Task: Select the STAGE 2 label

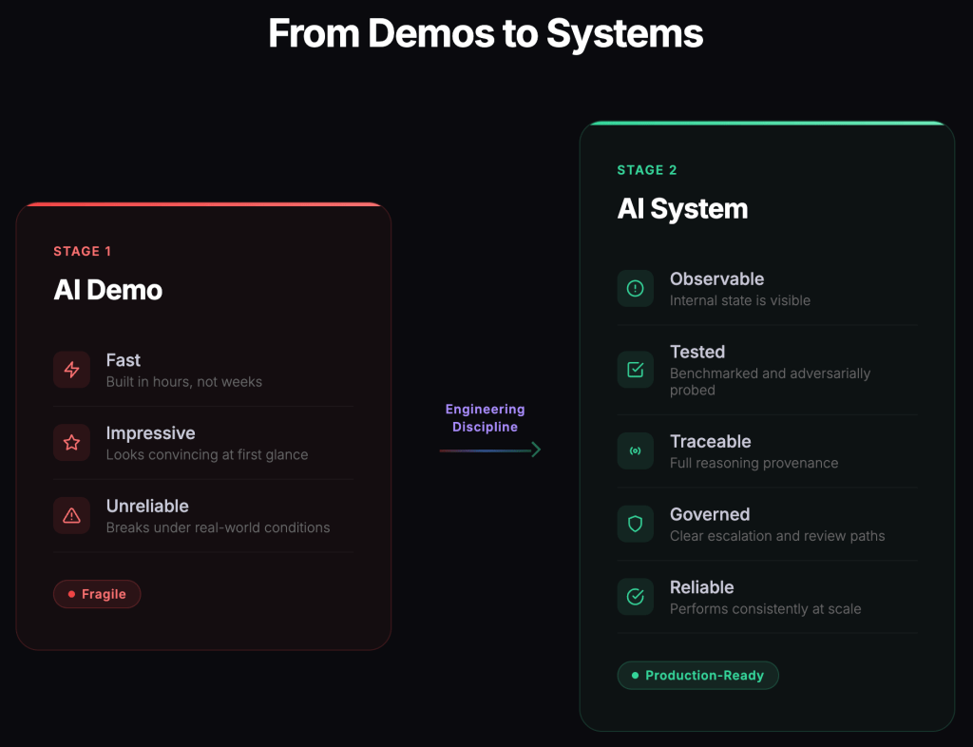Action: pyautogui.click(x=647, y=170)
